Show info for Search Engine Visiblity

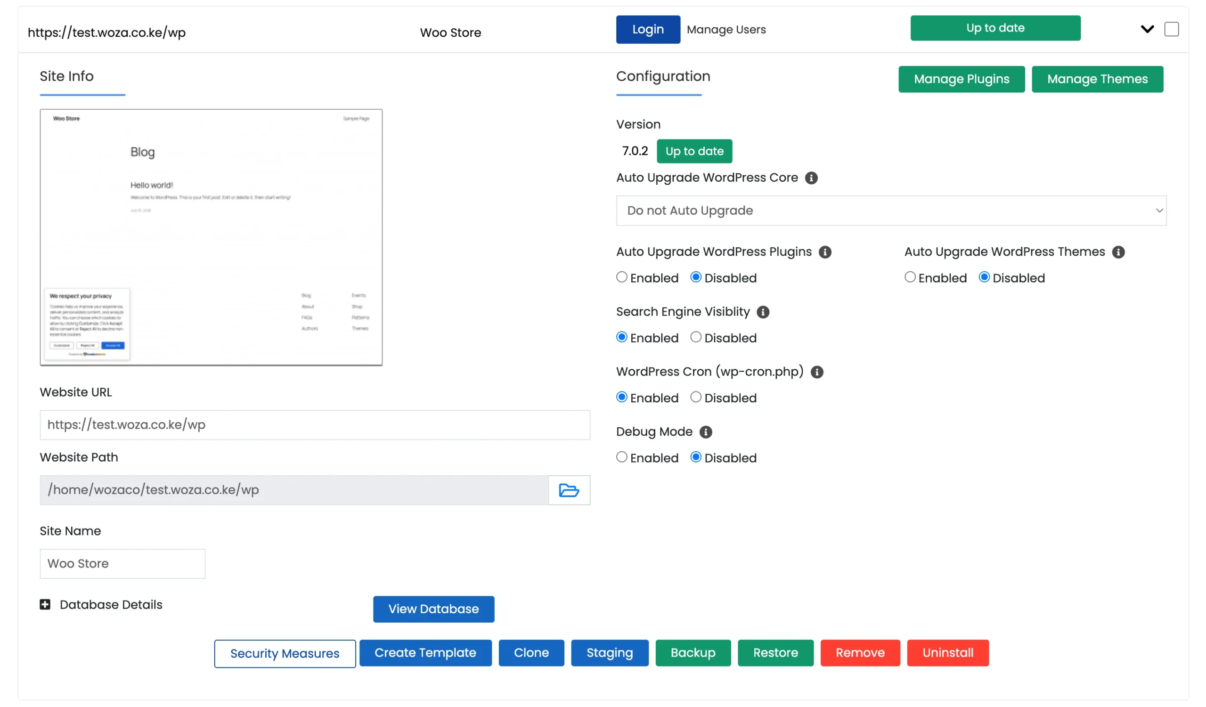[763, 312]
